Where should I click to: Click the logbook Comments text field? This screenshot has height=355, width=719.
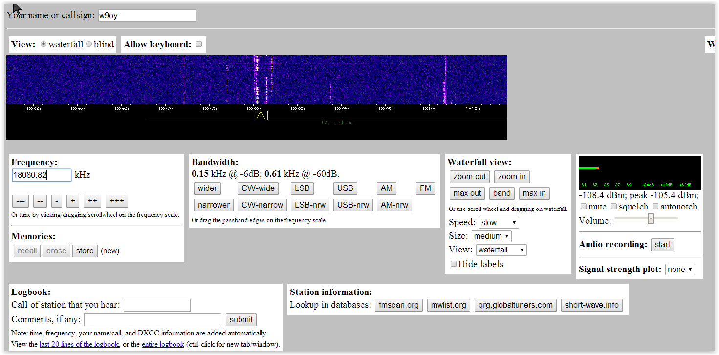[153, 320]
